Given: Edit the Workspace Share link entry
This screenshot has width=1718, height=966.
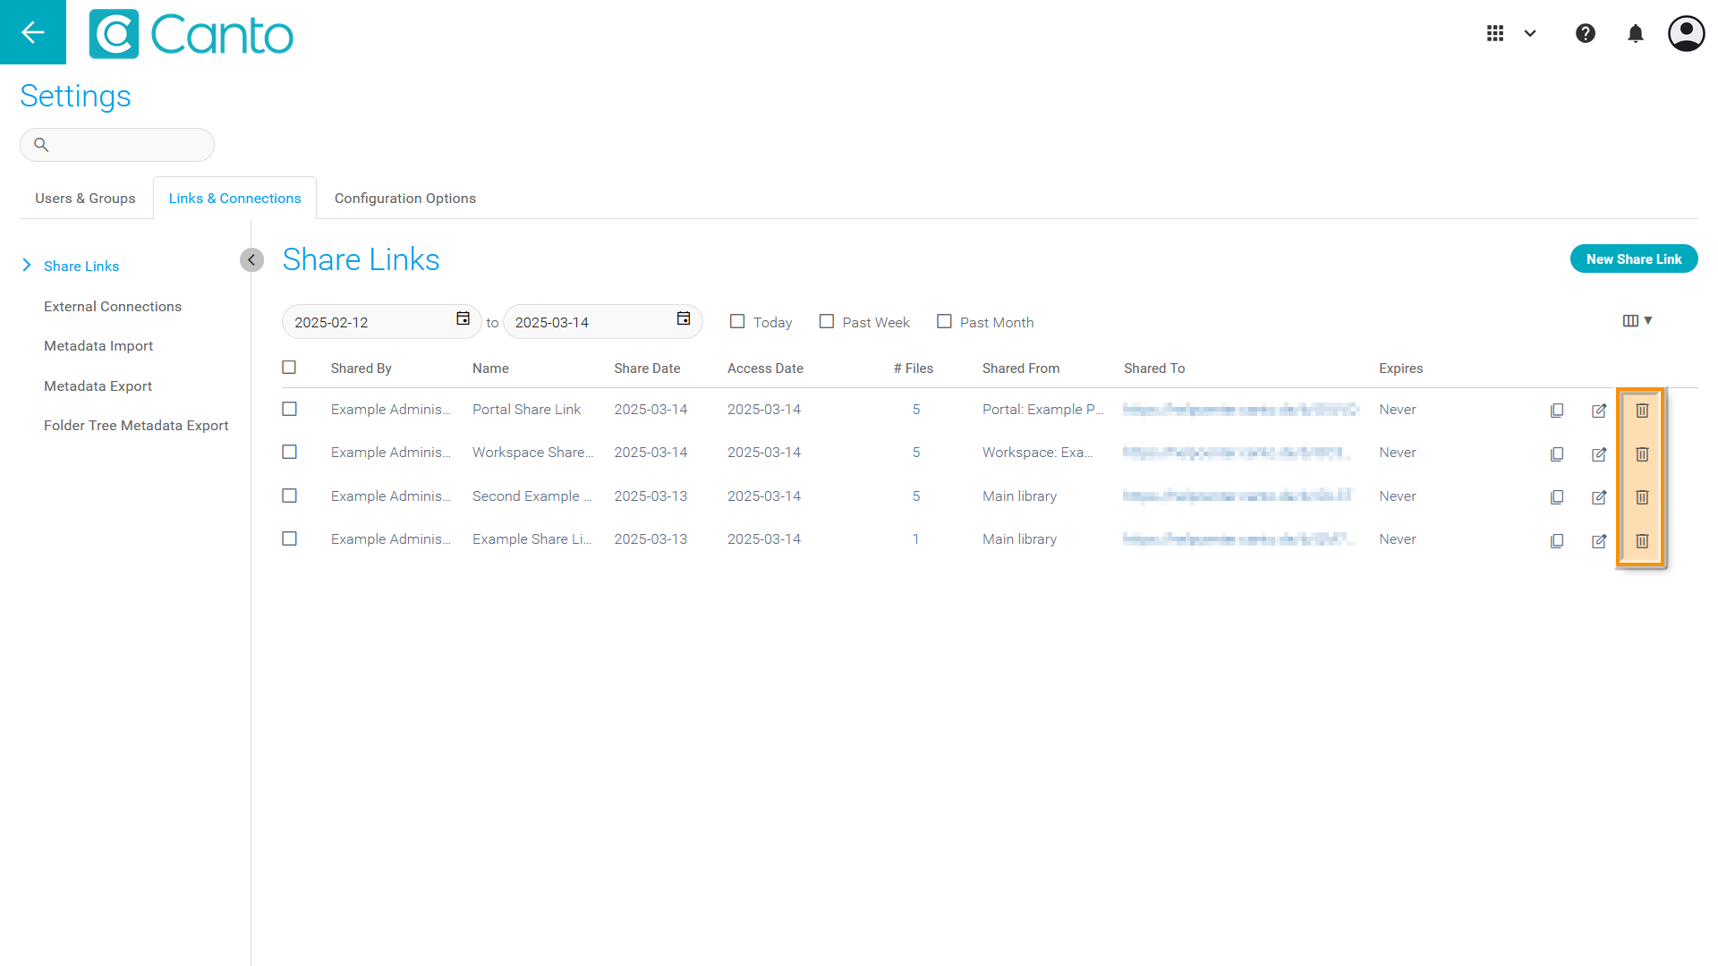Looking at the screenshot, I should 1599,454.
